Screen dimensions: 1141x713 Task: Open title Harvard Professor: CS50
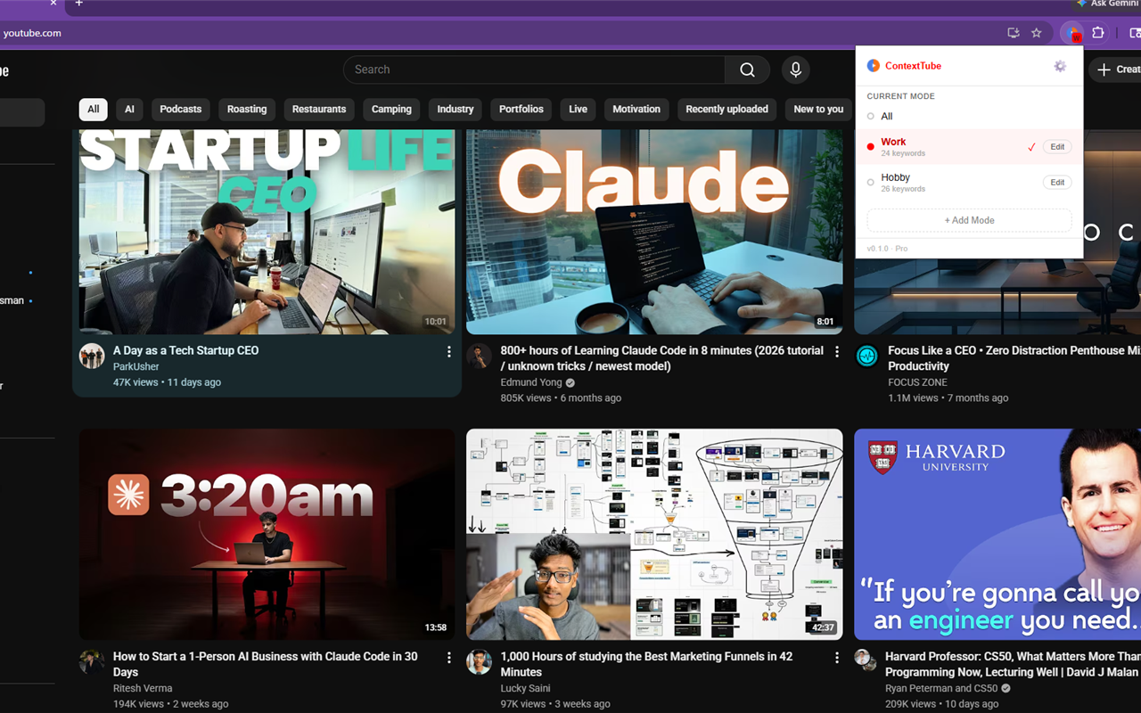point(1013,664)
